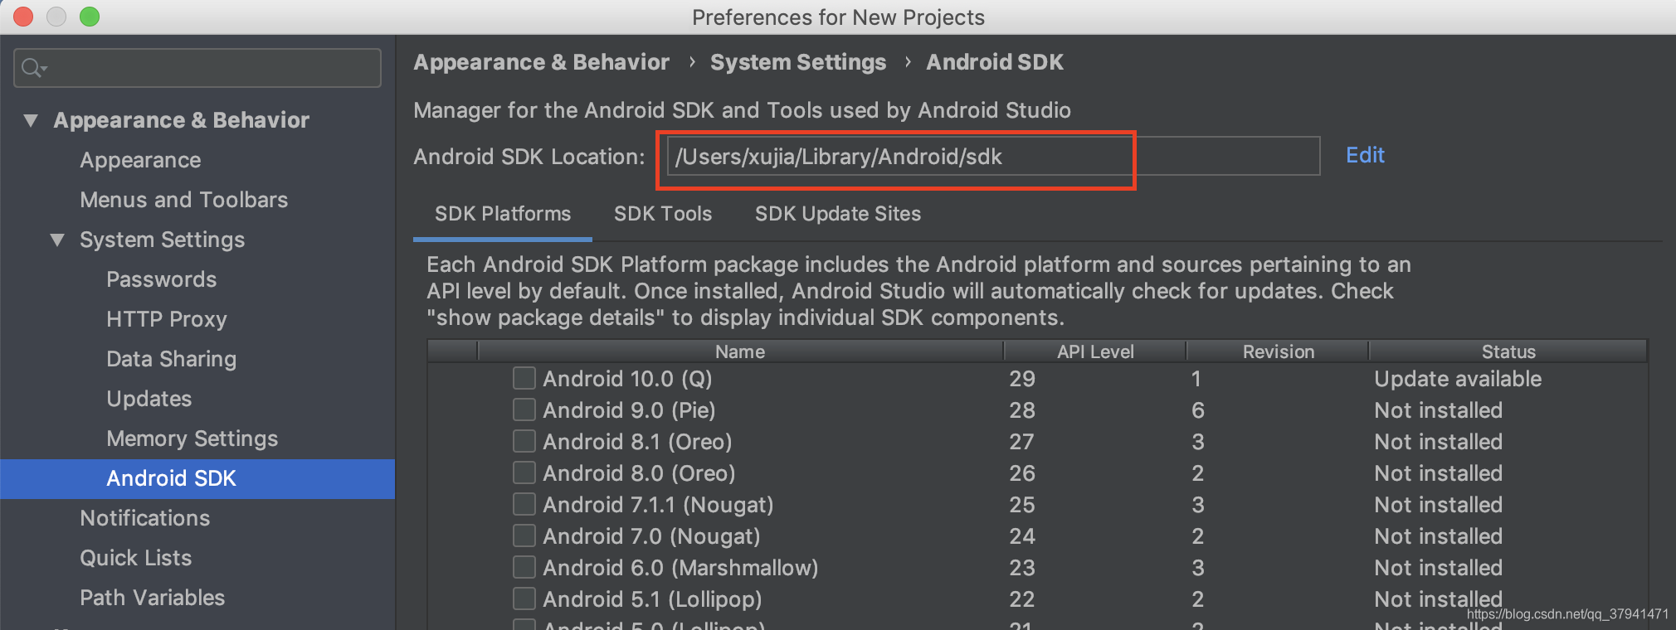Image resolution: width=1676 pixels, height=630 pixels.
Task: Open Memory Settings page
Action: click(x=192, y=439)
